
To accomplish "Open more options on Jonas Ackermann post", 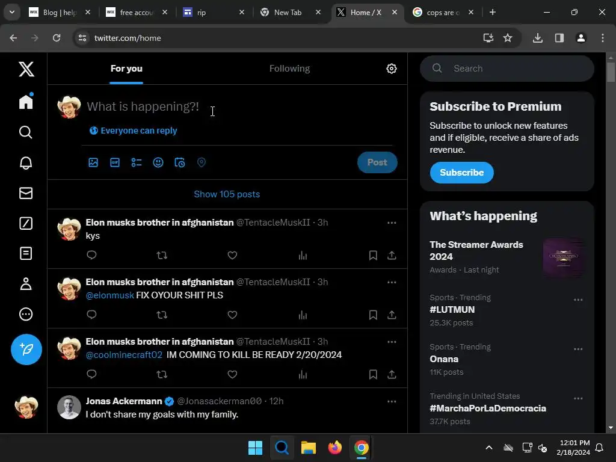I will [x=392, y=401].
